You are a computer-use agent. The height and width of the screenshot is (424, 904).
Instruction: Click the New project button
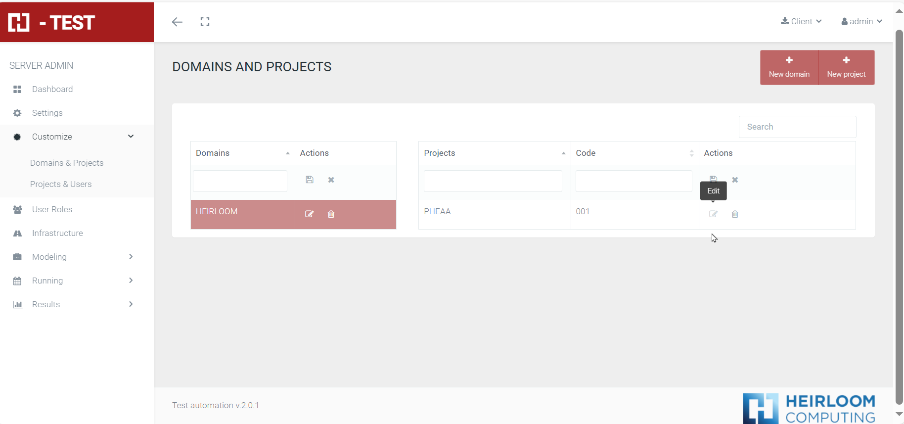tap(846, 67)
